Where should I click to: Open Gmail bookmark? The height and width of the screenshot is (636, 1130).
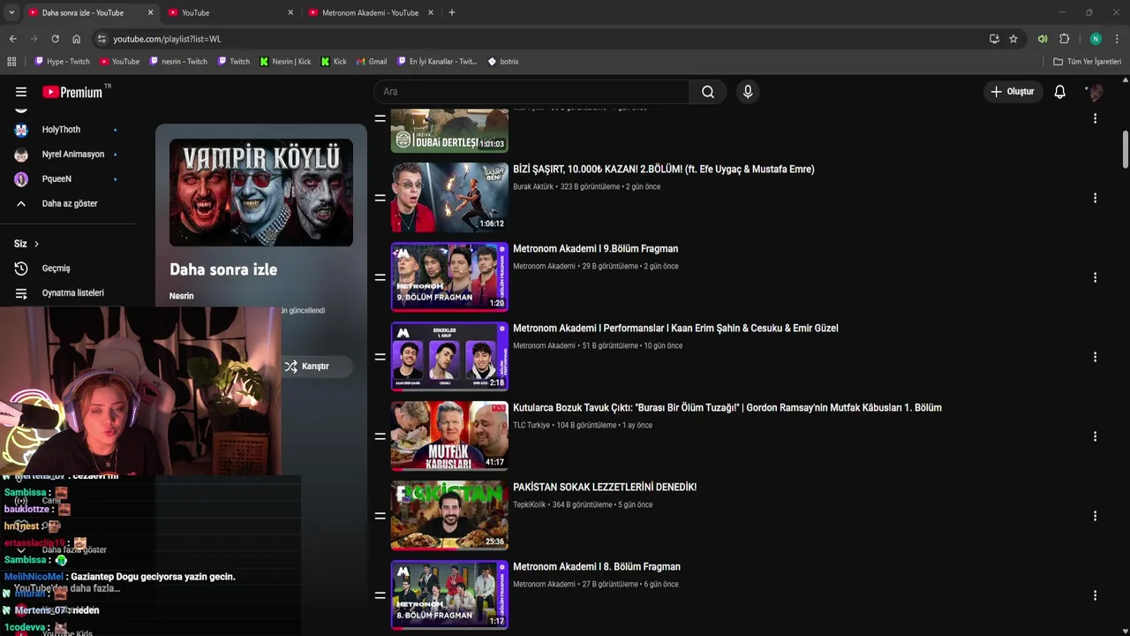click(372, 62)
